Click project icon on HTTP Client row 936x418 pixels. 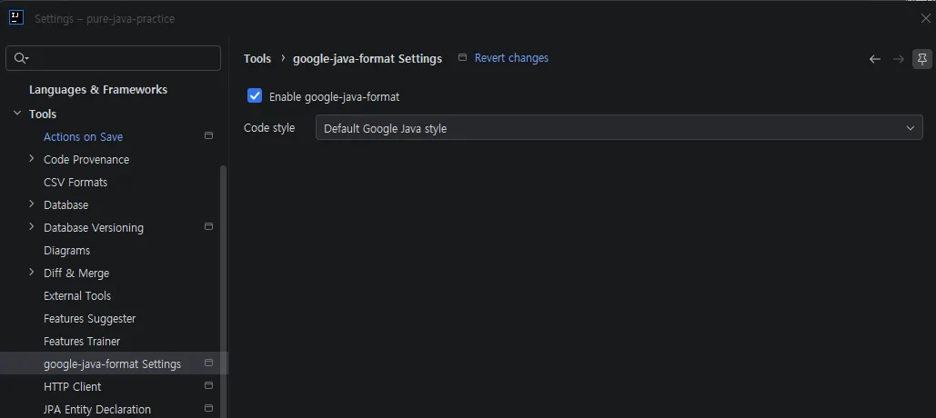tap(208, 385)
